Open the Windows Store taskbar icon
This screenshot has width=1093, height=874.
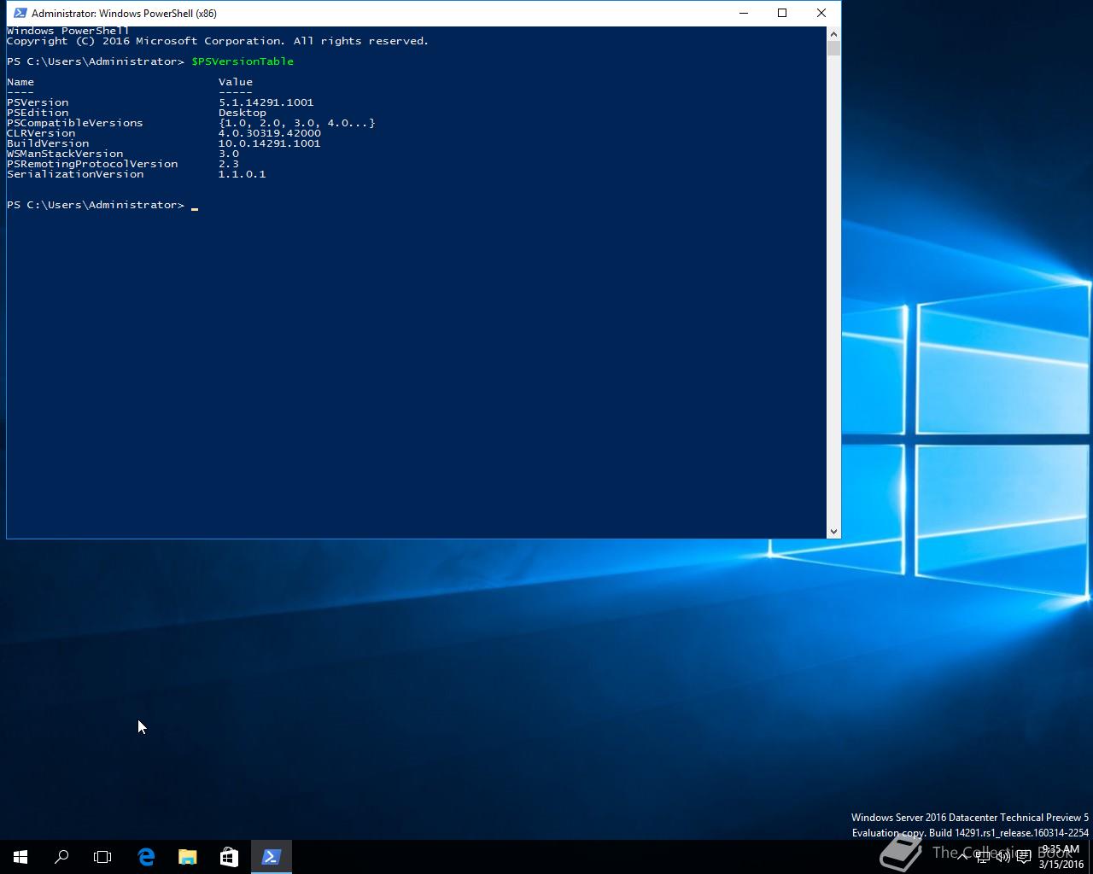tap(229, 857)
